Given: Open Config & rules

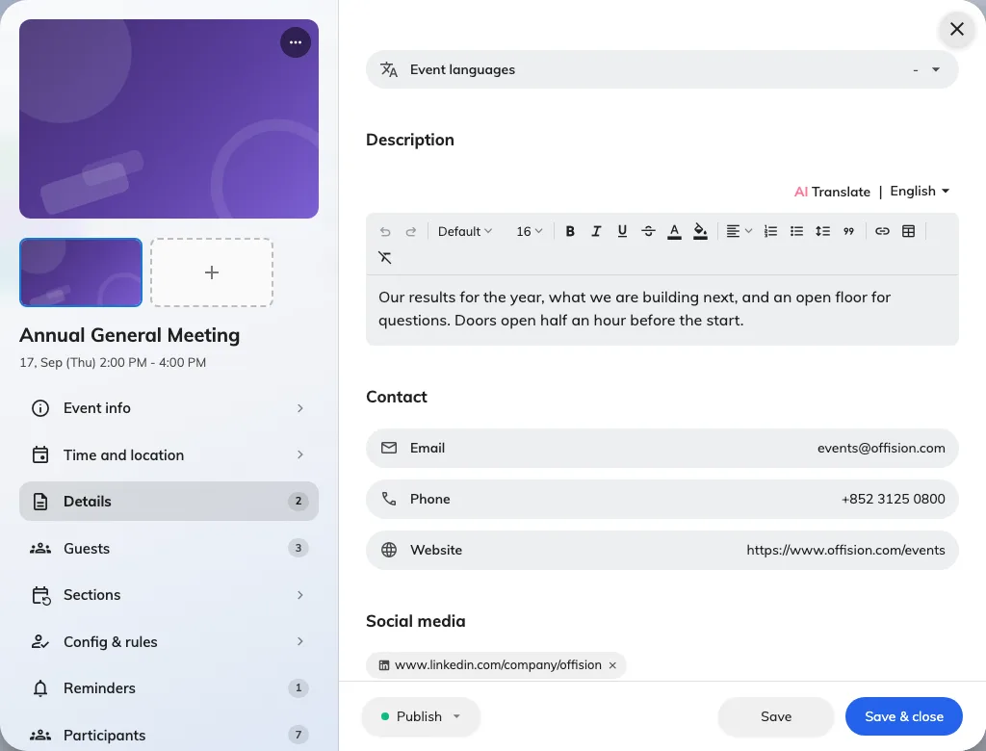Looking at the screenshot, I should (169, 641).
